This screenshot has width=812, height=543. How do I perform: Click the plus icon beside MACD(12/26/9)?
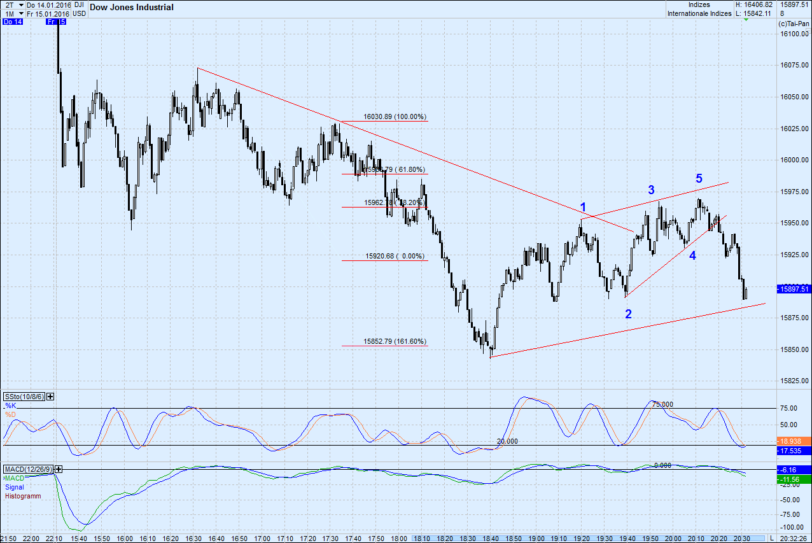coord(59,469)
